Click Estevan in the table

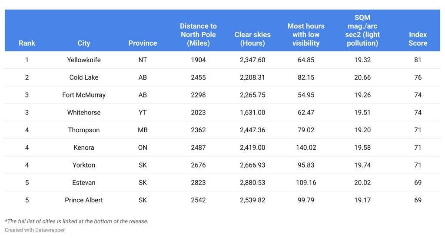tap(84, 183)
